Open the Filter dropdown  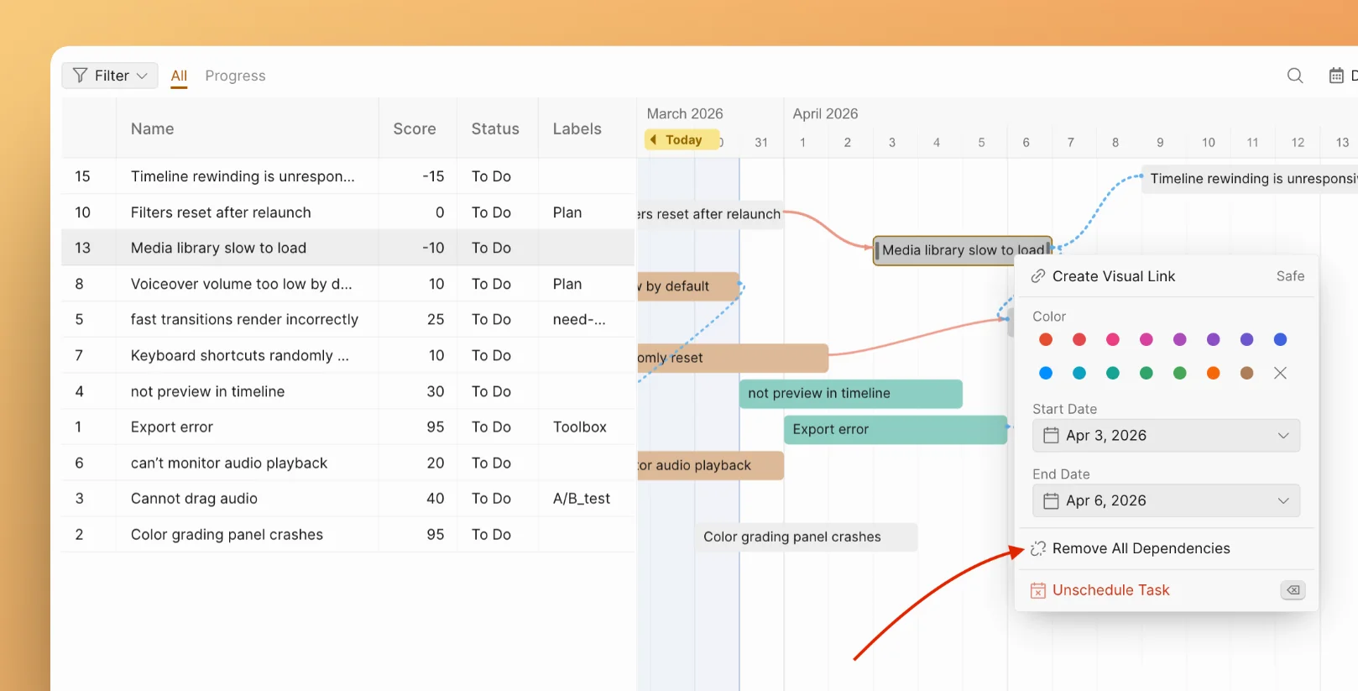(110, 76)
